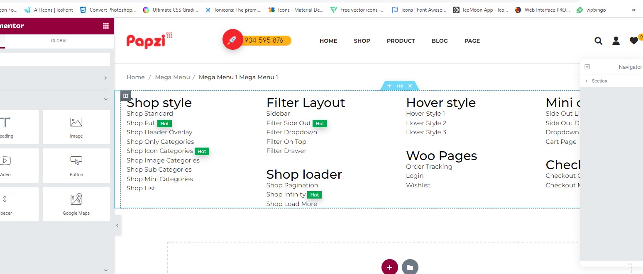Add new section with plus button
Viewport: 643px width, 274px height.
389,267
